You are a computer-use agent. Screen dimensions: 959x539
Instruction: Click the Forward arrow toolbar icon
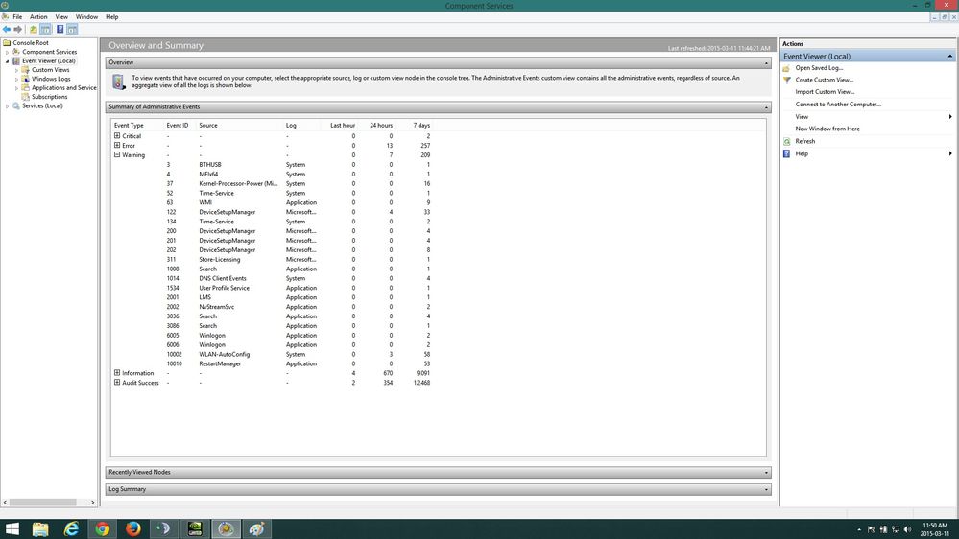[x=17, y=30]
